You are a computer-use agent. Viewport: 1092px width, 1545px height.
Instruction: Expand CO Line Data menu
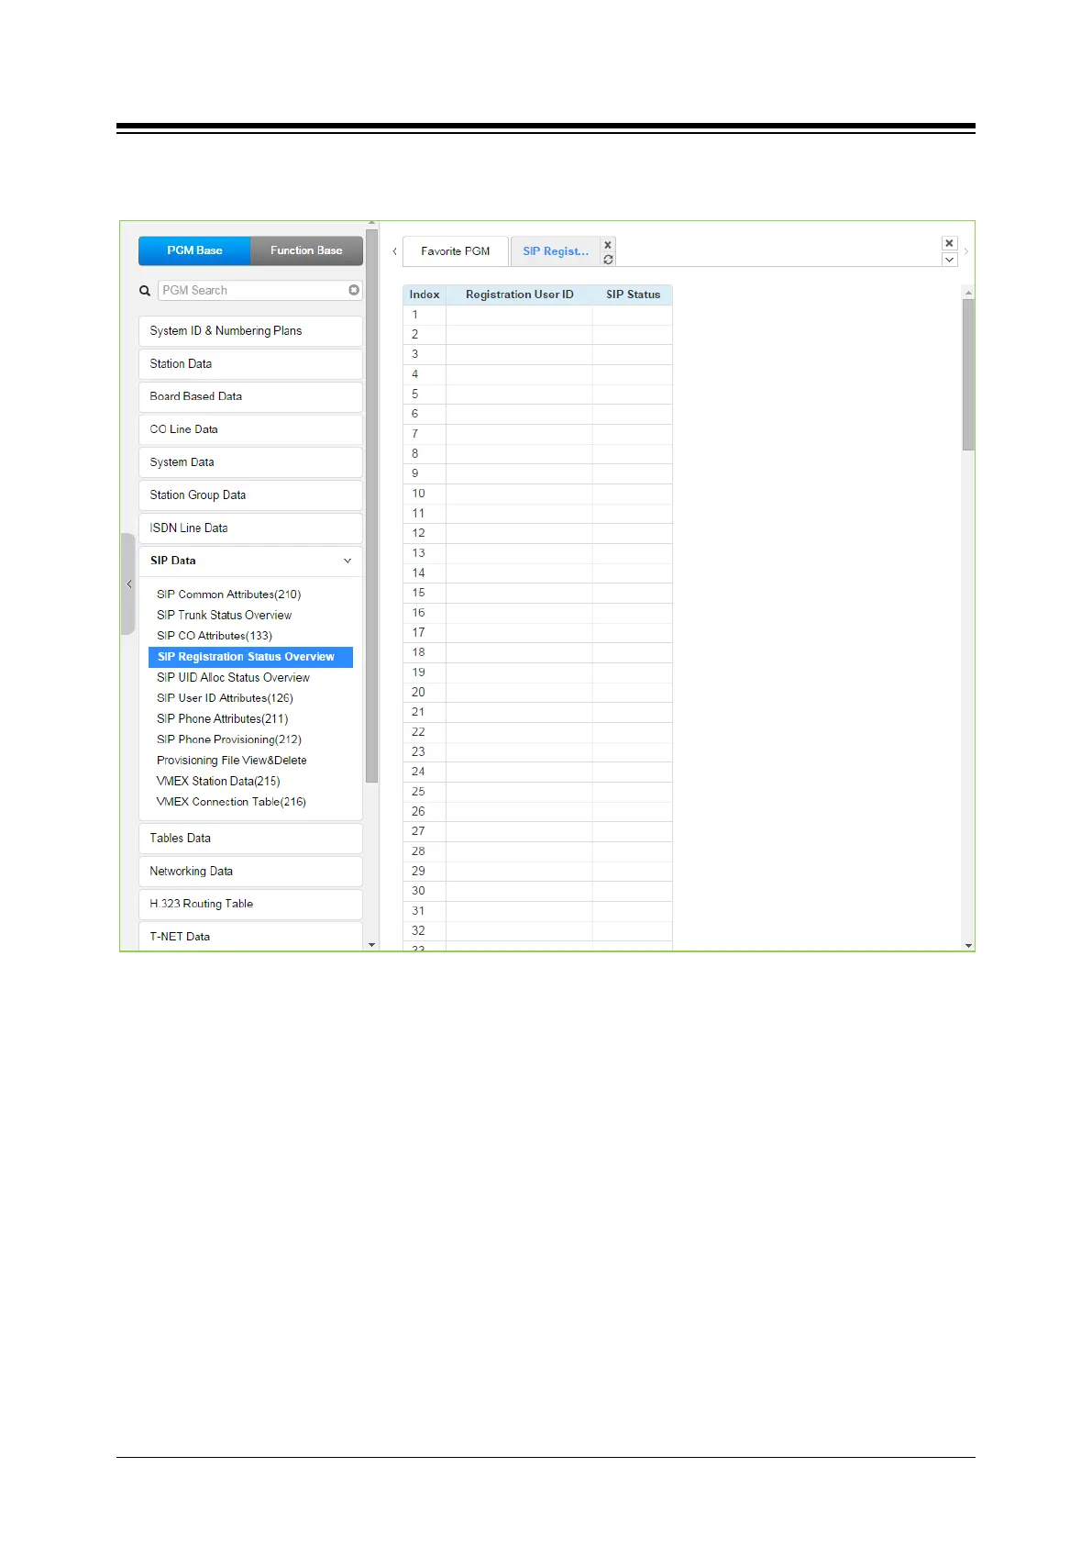coord(250,429)
